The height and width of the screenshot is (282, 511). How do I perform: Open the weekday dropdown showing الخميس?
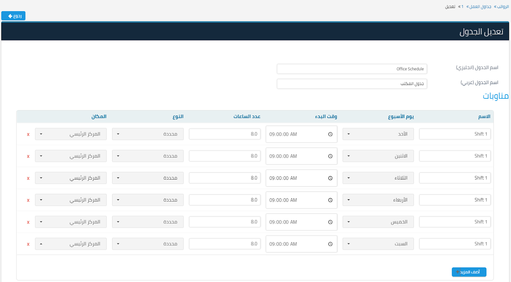click(378, 222)
